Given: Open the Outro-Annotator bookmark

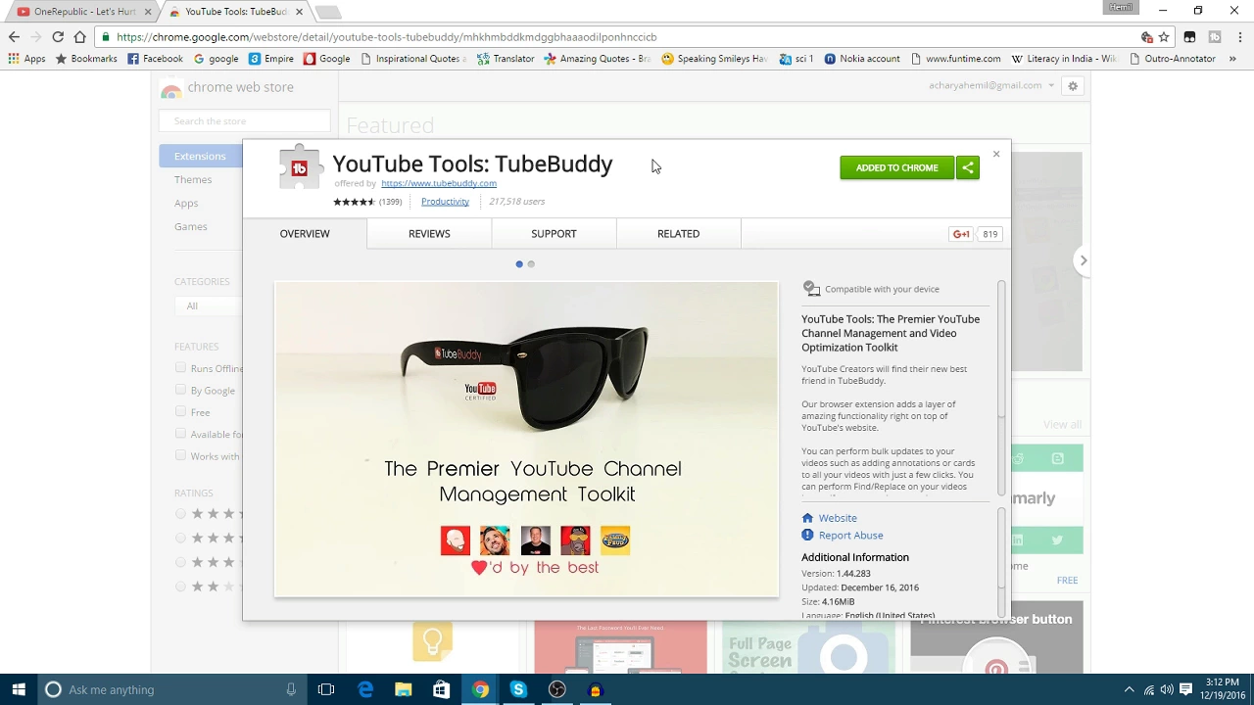Looking at the screenshot, I should coord(1173,59).
